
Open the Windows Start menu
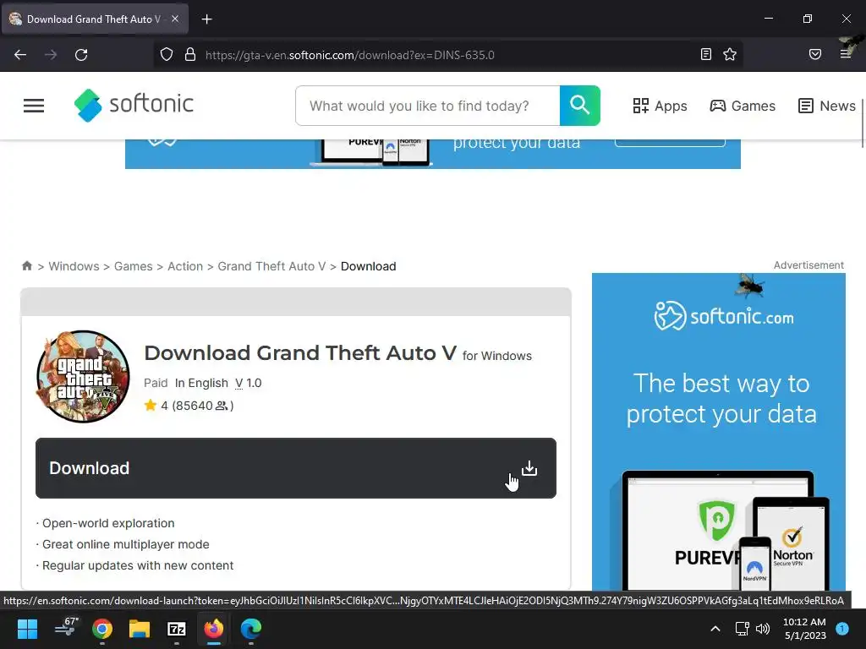point(27,628)
